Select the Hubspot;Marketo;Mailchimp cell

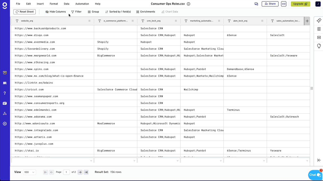pyautogui.click(x=202, y=76)
